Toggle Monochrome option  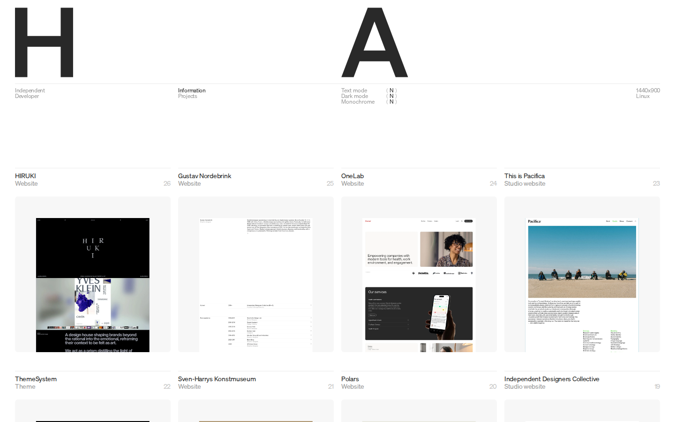click(369, 102)
